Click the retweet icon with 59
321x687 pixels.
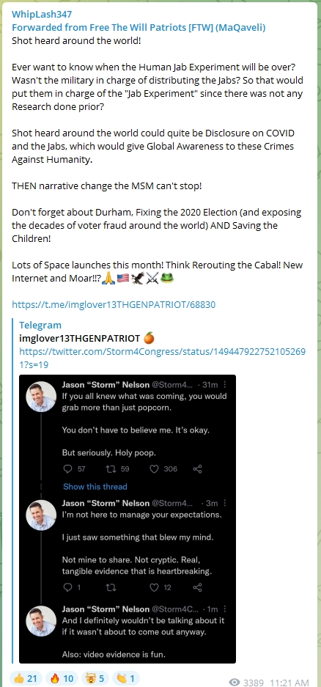pyautogui.click(x=111, y=469)
